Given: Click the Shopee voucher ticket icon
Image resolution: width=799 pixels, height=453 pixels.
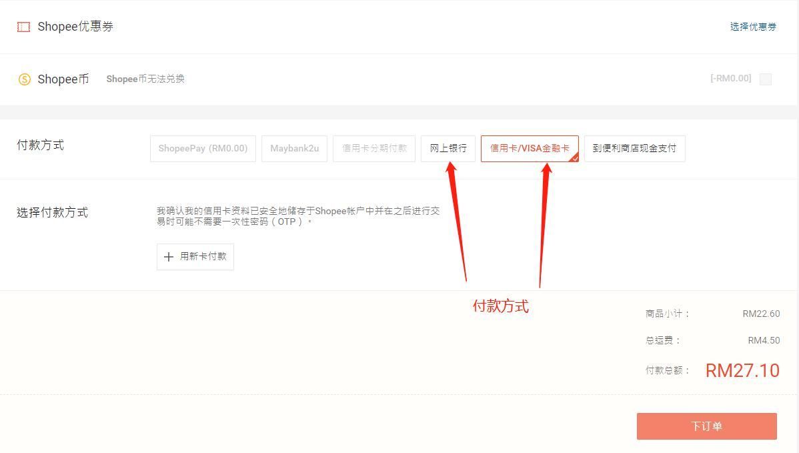Looking at the screenshot, I should coord(23,27).
